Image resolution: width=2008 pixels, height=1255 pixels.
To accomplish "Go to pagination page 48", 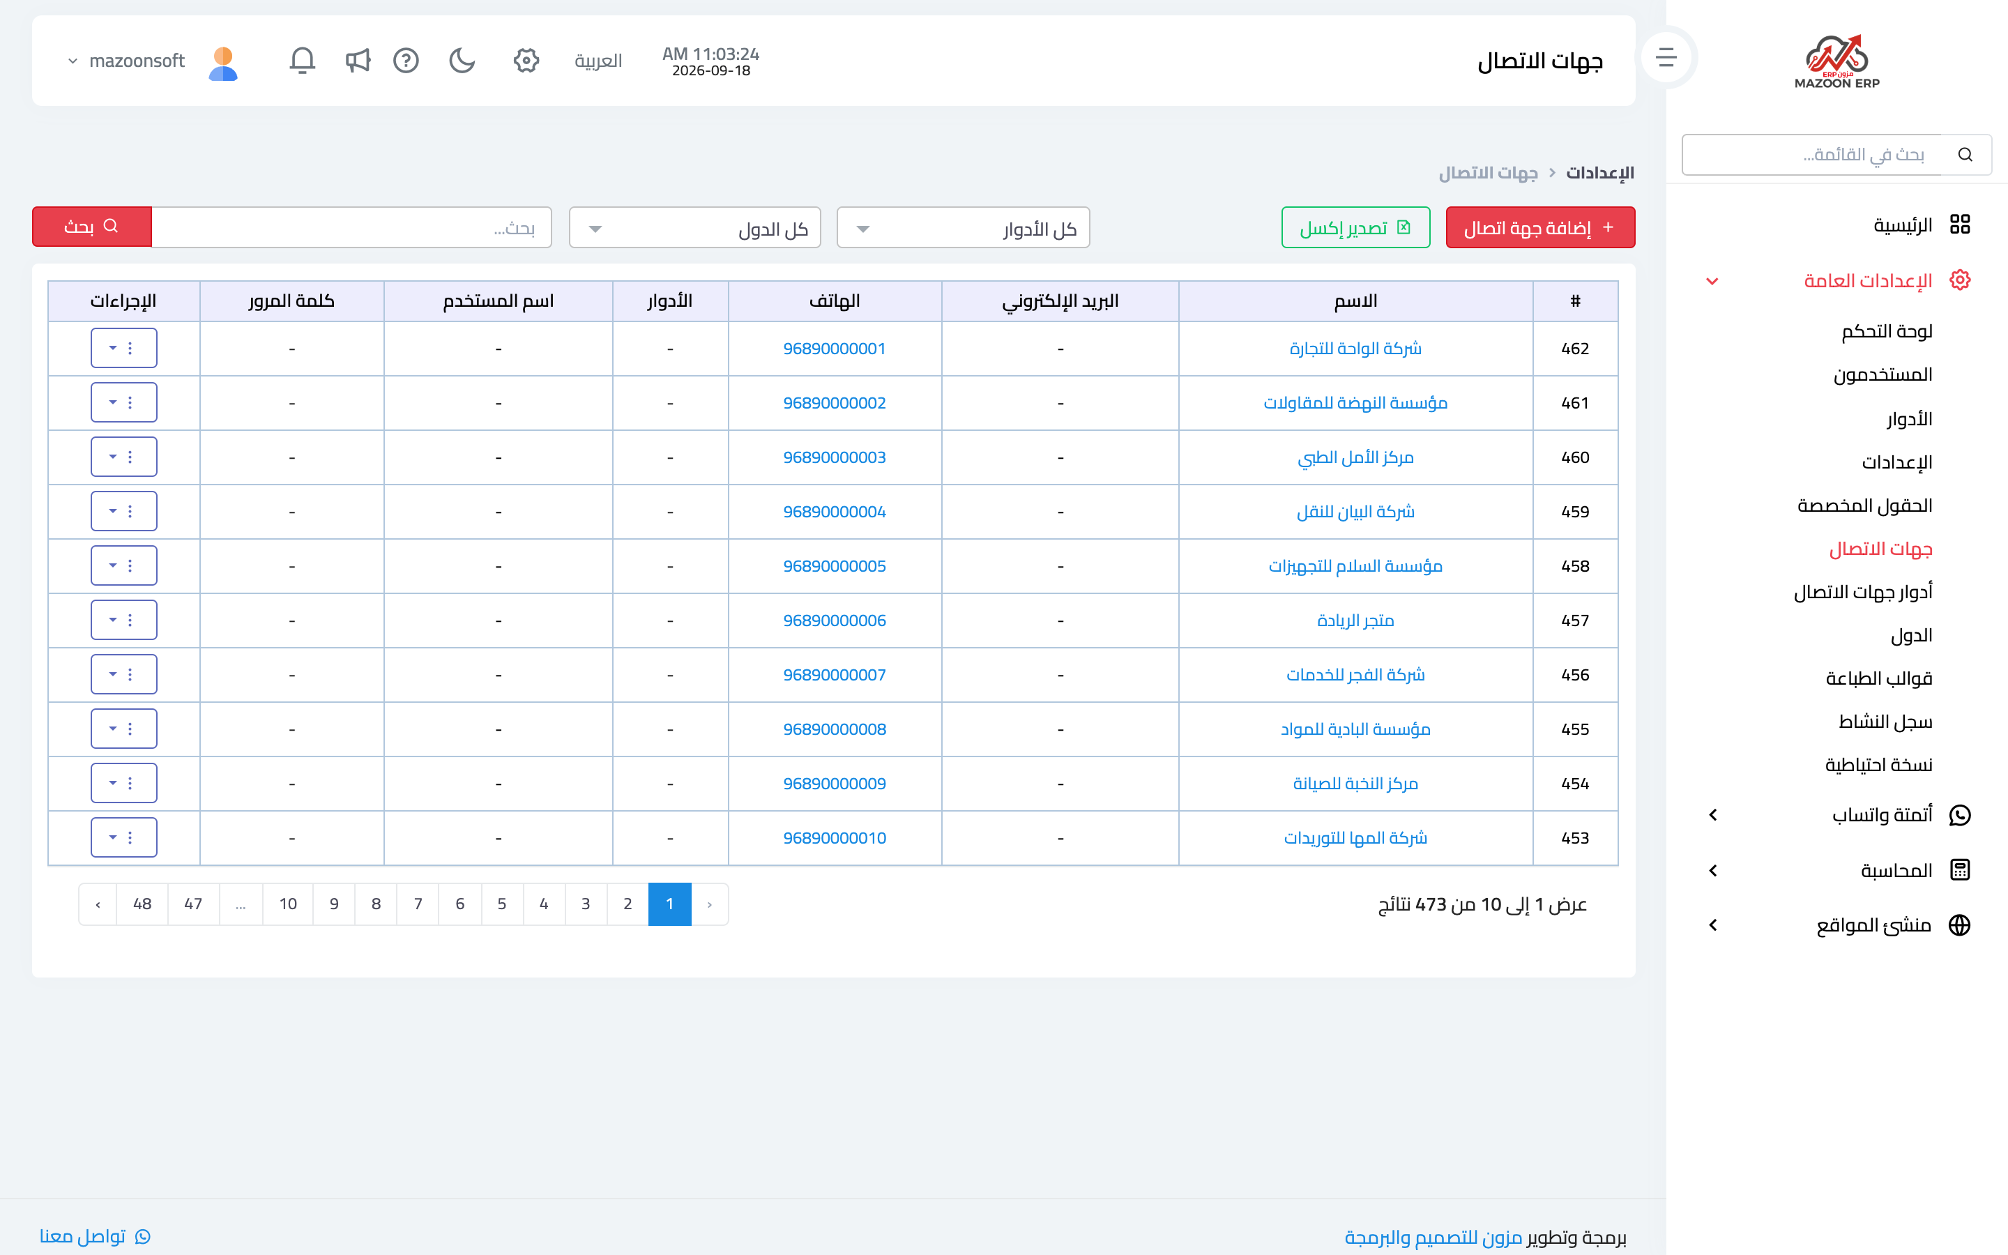I will 142,904.
